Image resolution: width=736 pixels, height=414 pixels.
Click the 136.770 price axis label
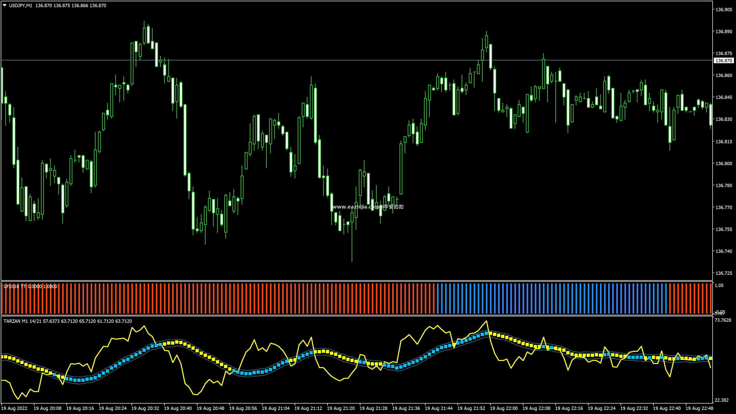click(x=724, y=207)
